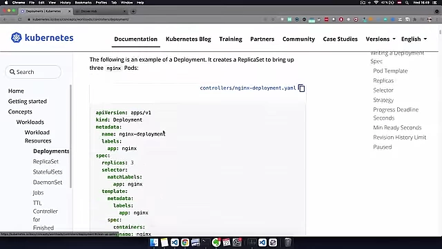Open the English language dropdown
The height and width of the screenshot is (249, 442).
414,39
